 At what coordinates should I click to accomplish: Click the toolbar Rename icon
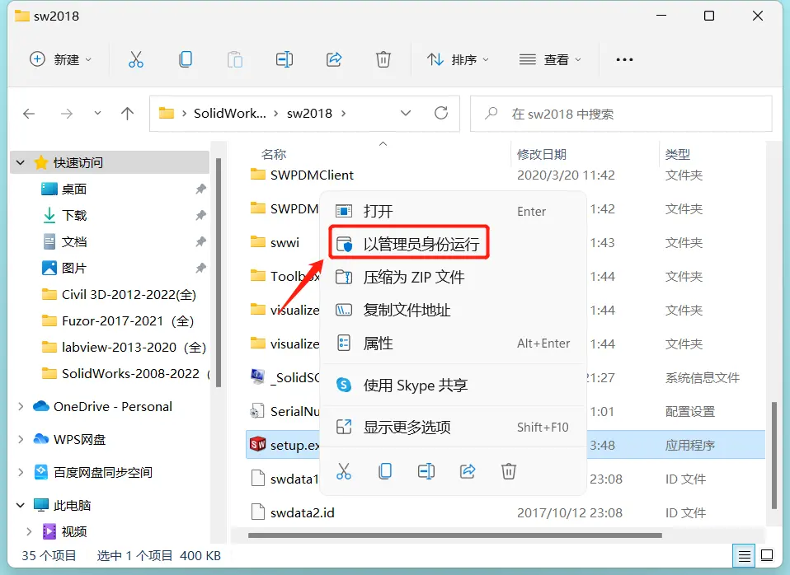pos(284,59)
